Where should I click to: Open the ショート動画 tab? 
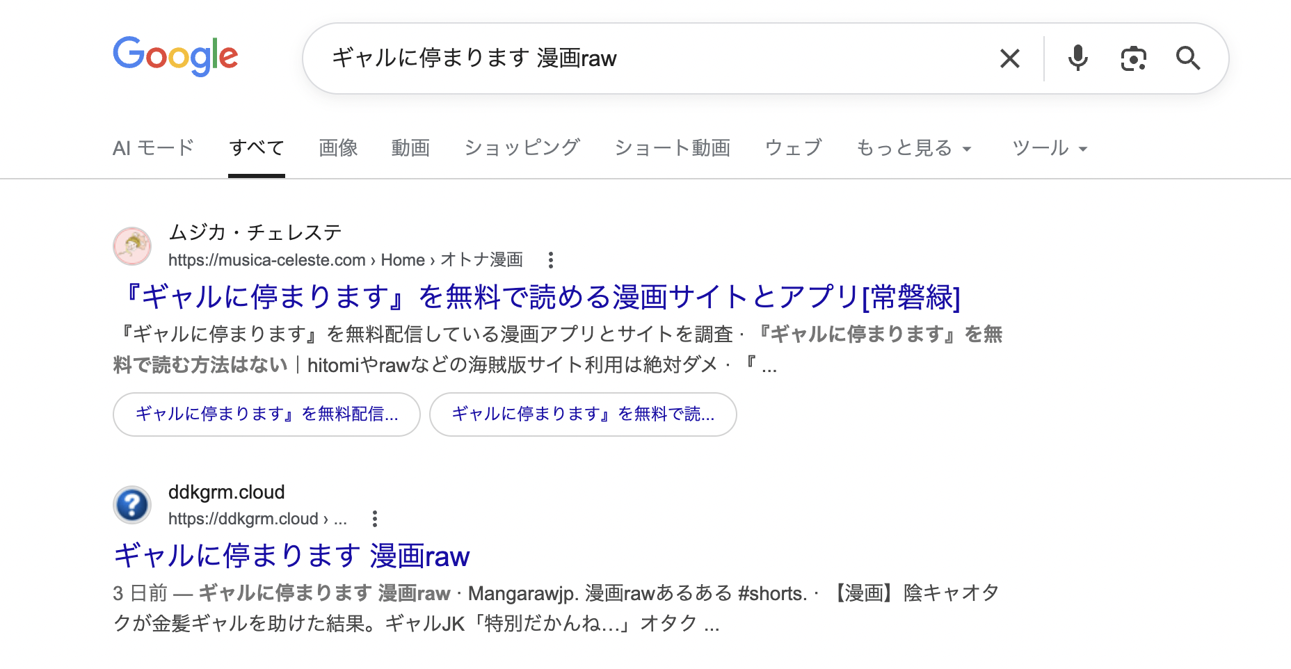click(x=673, y=148)
